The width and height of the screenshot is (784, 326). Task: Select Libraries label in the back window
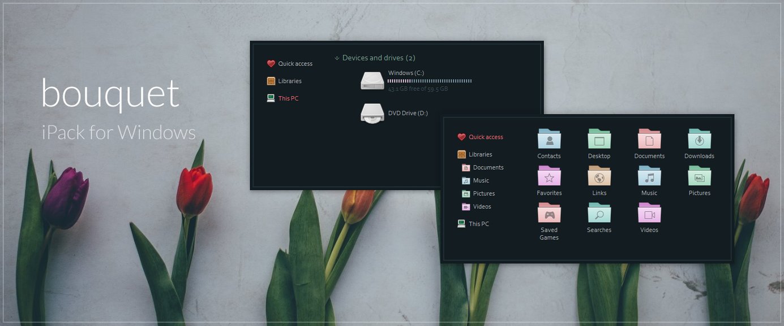coord(290,81)
